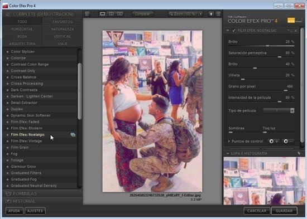Open the Zoom (100 %) level arrow
The image size is (307, 219).
pyautogui.click(x=200, y=14)
